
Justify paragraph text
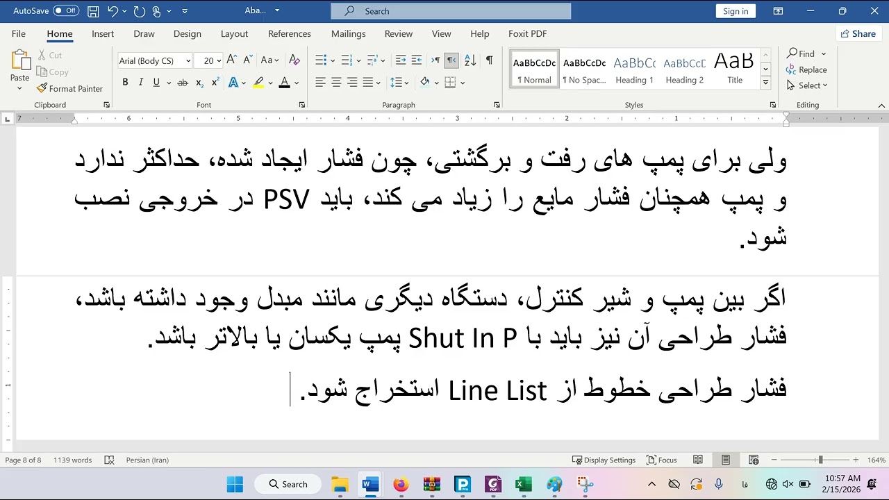pos(368,83)
